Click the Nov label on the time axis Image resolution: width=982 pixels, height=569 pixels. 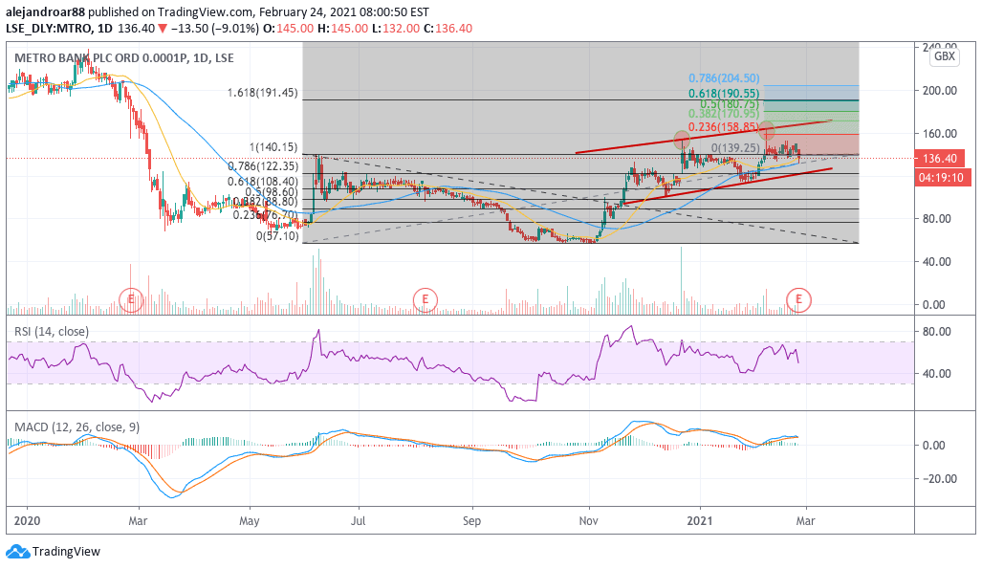click(589, 521)
